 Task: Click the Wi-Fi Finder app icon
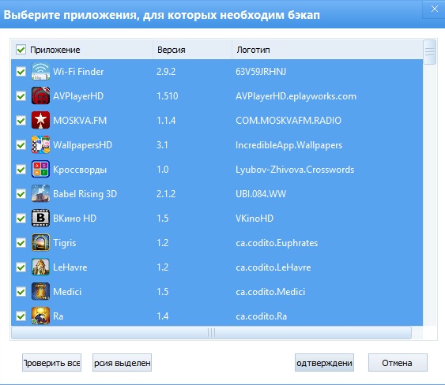click(40, 71)
